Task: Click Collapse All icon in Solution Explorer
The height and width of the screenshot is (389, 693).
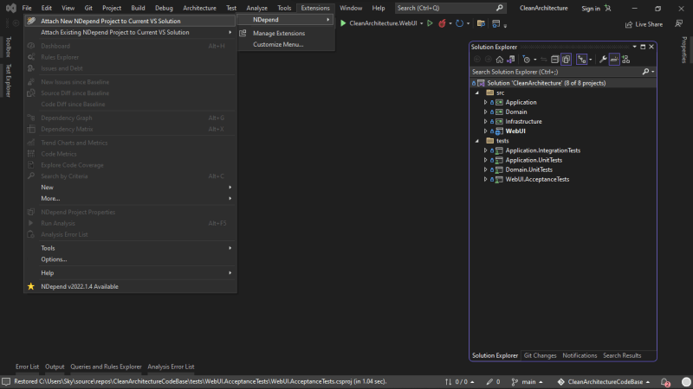Action: pyautogui.click(x=554, y=60)
